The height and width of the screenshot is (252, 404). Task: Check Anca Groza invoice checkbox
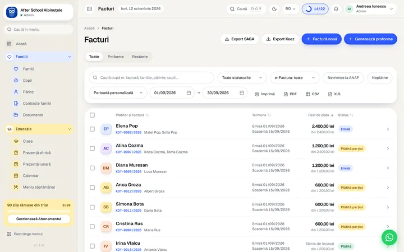(92, 188)
